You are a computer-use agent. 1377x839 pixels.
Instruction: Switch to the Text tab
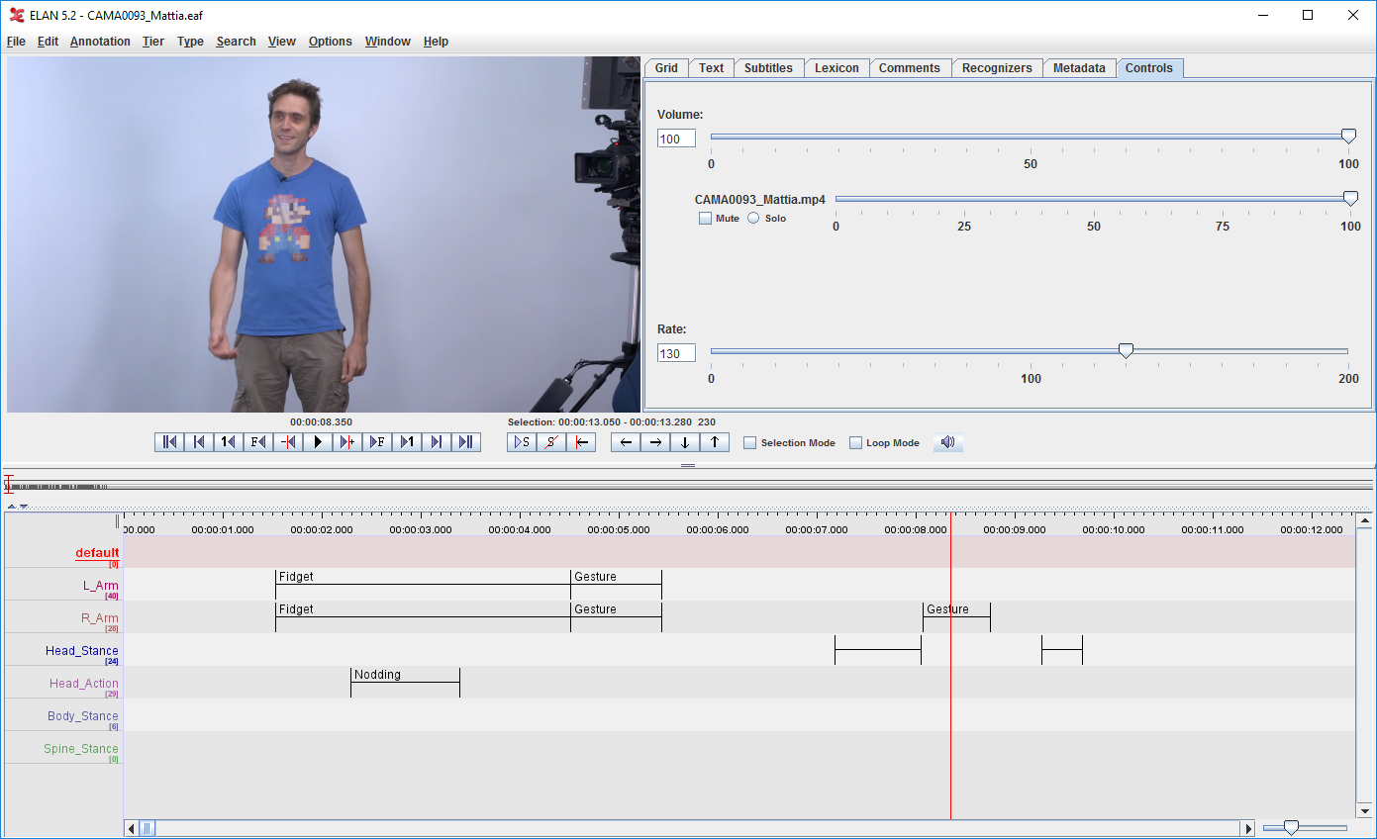coord(711,67)
